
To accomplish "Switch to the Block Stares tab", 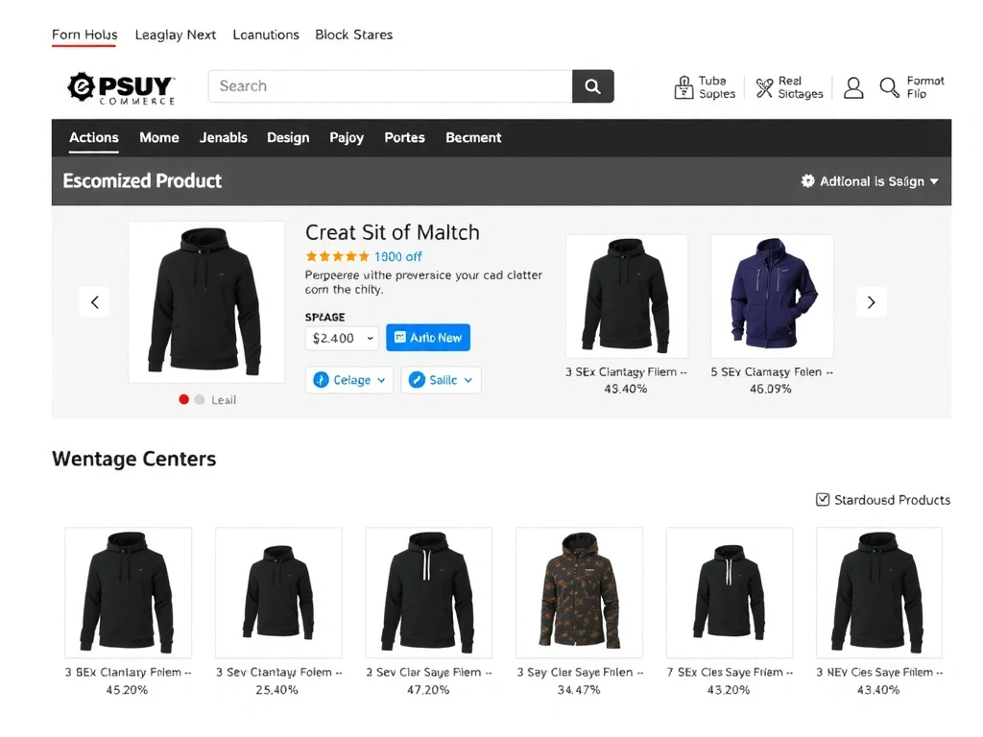I will click(x=353, y=35).
